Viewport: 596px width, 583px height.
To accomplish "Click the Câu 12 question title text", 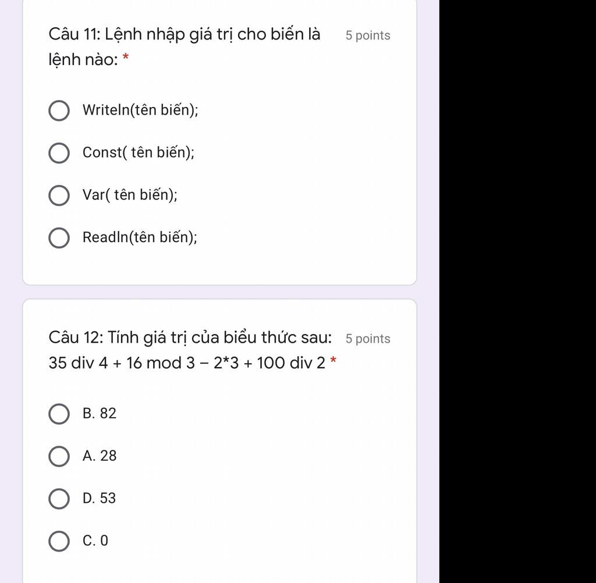I will pyautogui.click(x=190, y=337).
